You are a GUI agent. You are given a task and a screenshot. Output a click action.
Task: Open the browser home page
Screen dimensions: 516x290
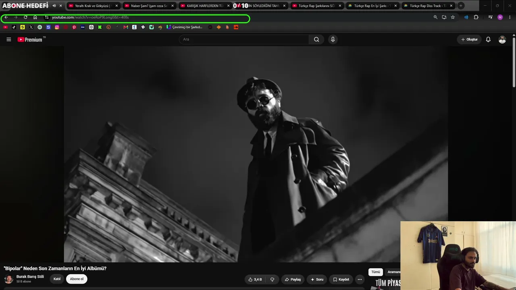(35, 17)
